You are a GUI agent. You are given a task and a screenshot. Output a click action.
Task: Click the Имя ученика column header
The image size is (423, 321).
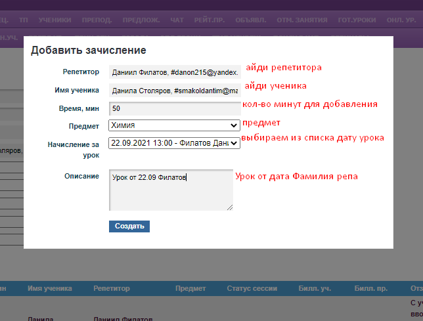pos(50,288)
